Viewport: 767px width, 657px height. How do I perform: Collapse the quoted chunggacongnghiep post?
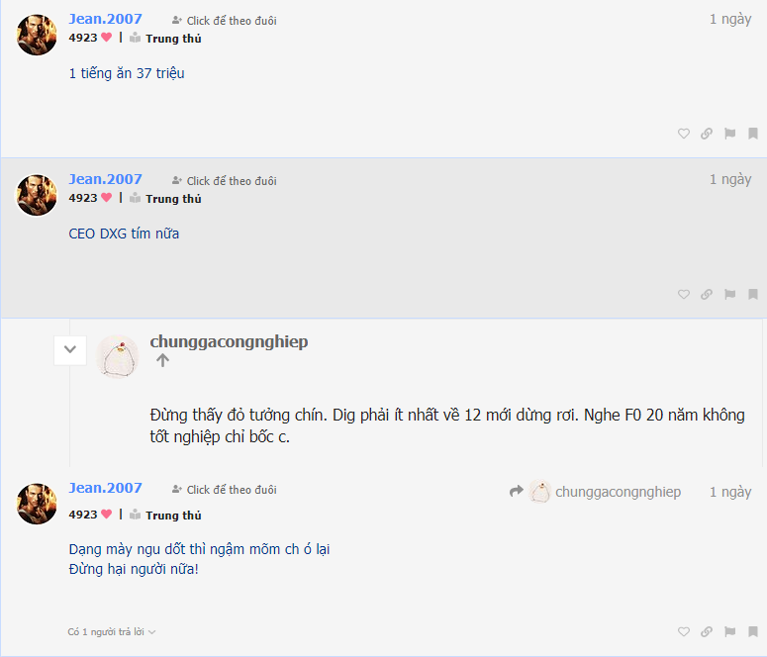pos(70,350)
